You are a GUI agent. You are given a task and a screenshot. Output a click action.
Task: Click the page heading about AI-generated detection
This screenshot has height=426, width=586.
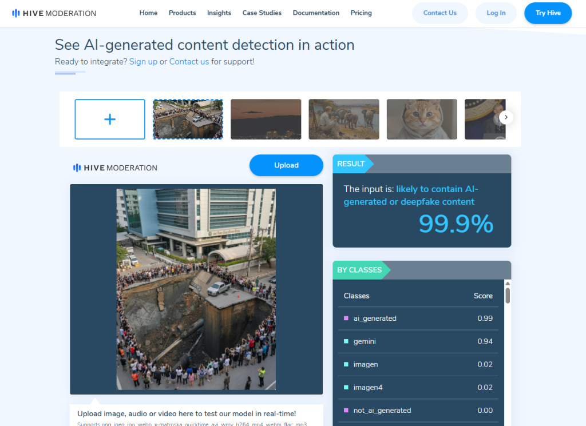point(204,45)
